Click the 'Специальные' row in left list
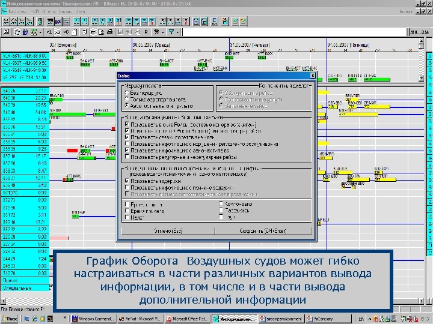This screenshot has width=433, height=324. 25,287
